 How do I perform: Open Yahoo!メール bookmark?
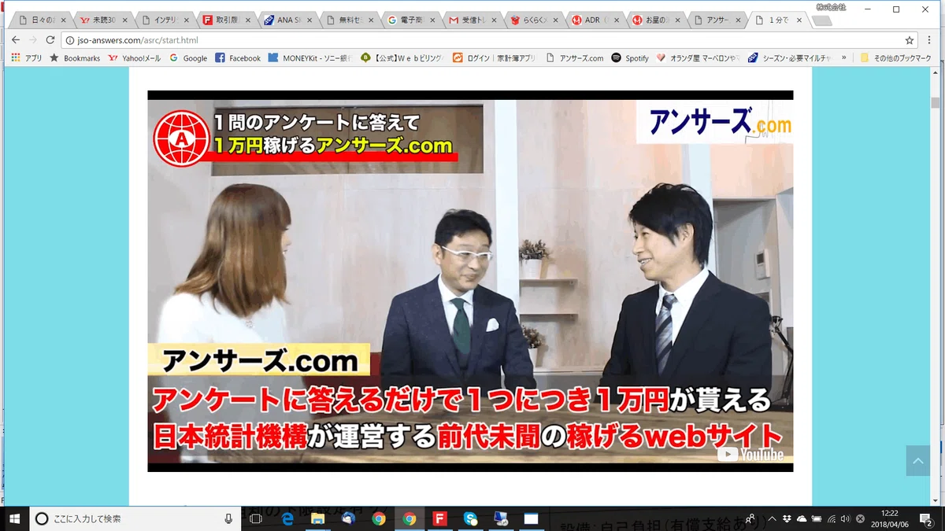pos(135,58)
